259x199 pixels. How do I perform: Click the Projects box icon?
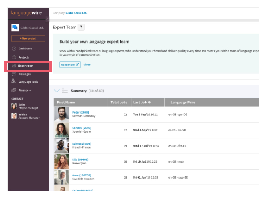click(x=14, y=57)
